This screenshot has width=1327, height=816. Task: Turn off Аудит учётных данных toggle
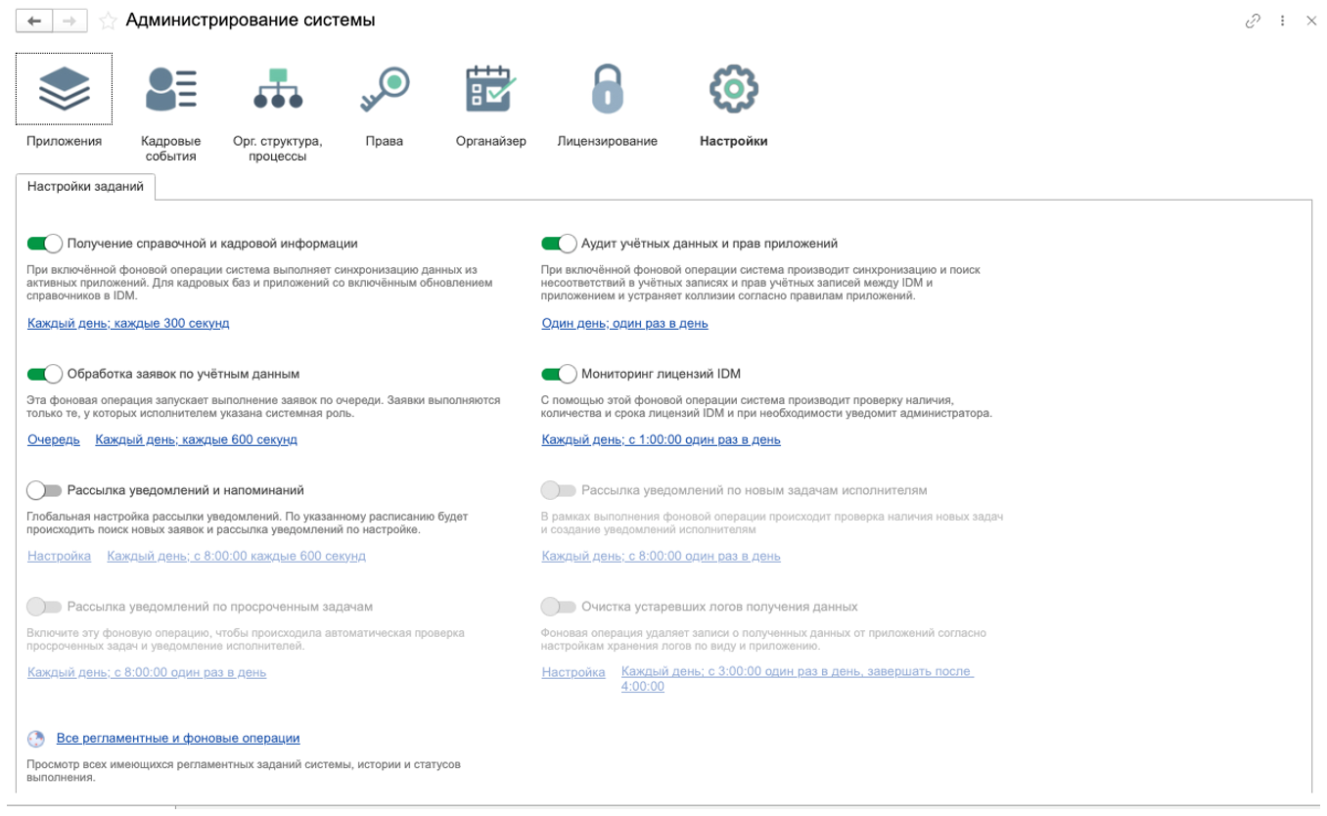tap(559, 244)
